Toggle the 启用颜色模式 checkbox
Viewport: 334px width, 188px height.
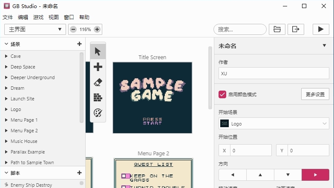[222, 94]
